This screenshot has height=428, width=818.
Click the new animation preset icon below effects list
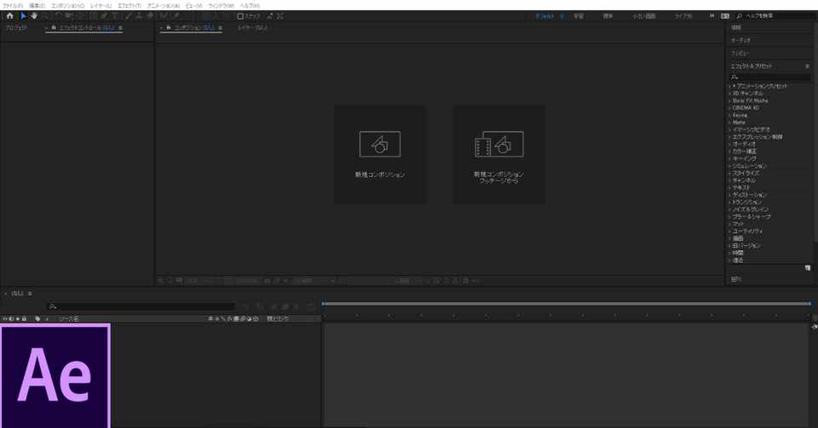pos(808,268)
